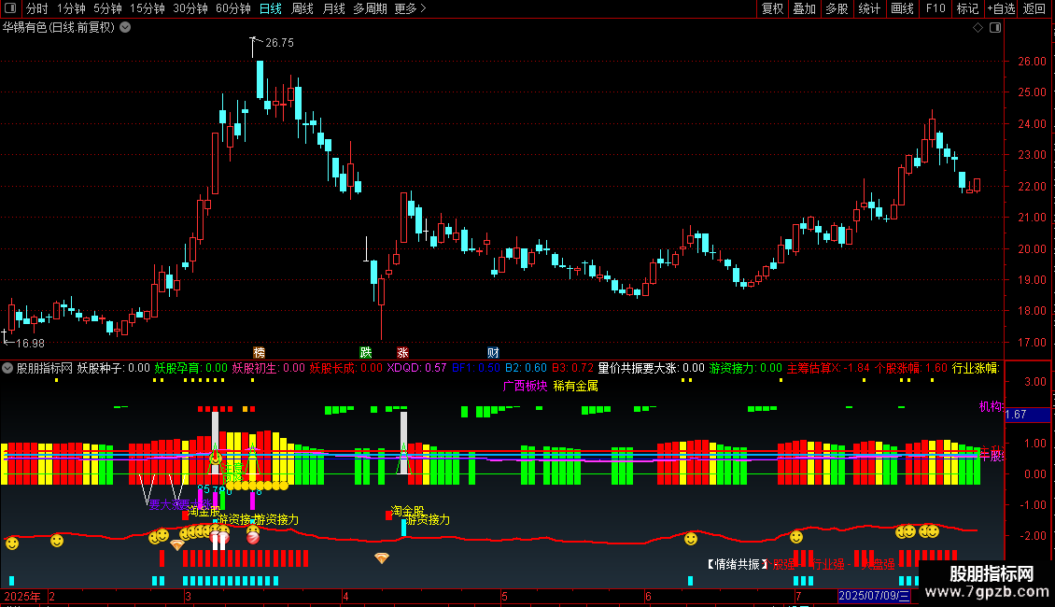
Task: Click the 返回 back button
Action: 1034,8
